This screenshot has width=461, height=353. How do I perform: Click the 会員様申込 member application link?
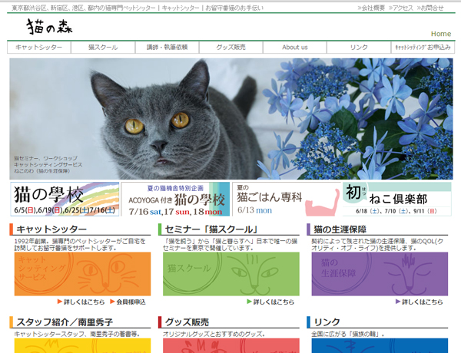point(128,302)
